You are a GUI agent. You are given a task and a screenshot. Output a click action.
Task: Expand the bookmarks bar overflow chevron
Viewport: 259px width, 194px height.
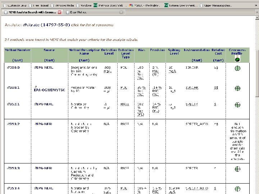tap(256, 5)
